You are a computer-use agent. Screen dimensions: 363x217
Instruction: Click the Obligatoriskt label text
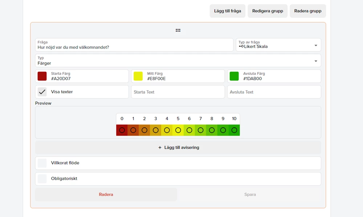click(x=64, y=179)
